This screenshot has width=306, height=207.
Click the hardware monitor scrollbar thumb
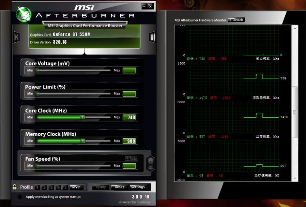point(295,112)
